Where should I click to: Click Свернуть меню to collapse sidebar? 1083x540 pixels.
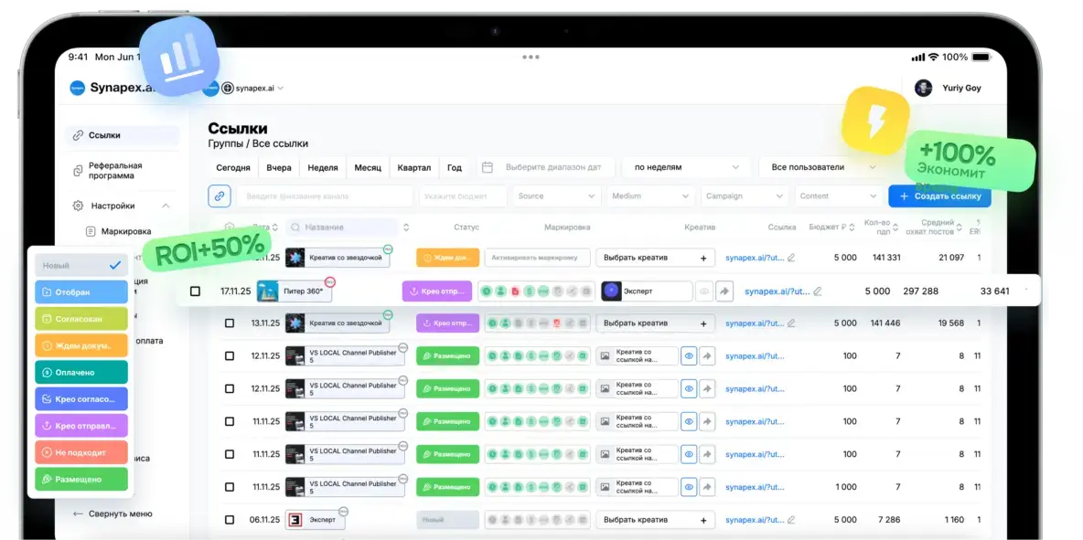pyautogui.click(x=113, y=514)
